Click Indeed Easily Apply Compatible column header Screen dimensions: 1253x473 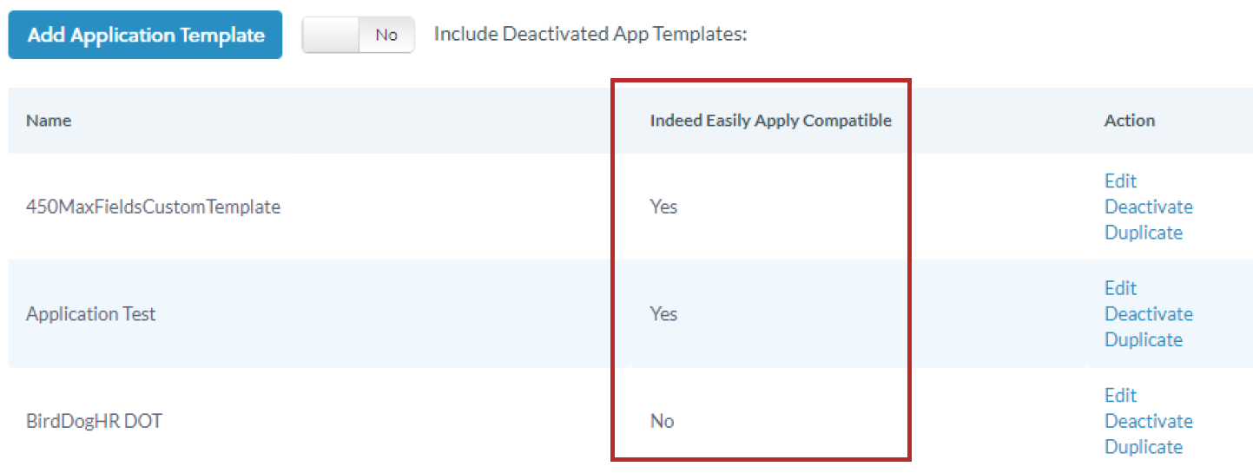tap(770, 121)
